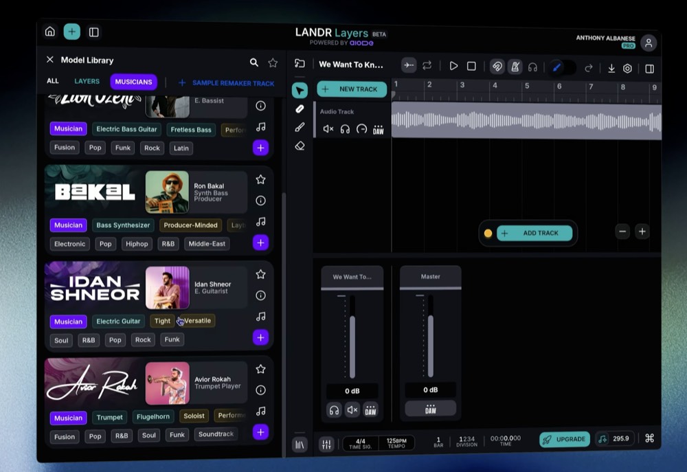Viewport: 687px width, 472px height.
Task: Click the Bass Synthesizer tag
Action: [x=123, y=225]
